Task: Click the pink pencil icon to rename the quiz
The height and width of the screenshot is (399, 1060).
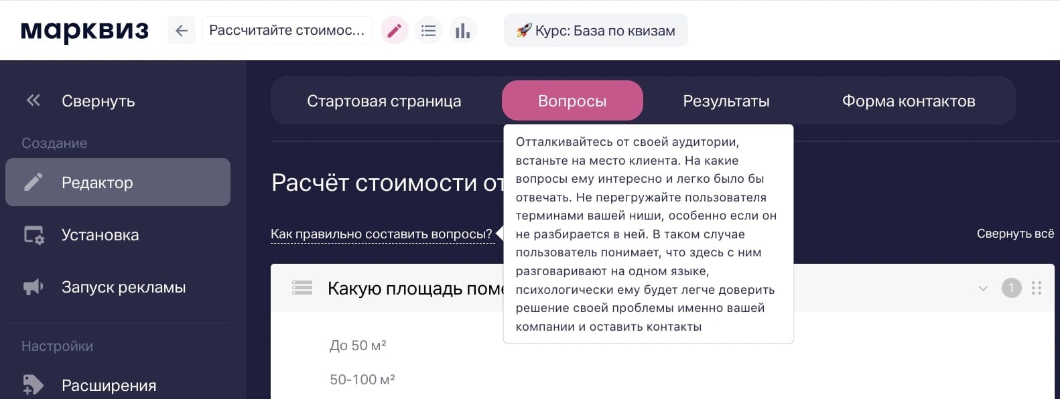Action: [x=394, y=30]
